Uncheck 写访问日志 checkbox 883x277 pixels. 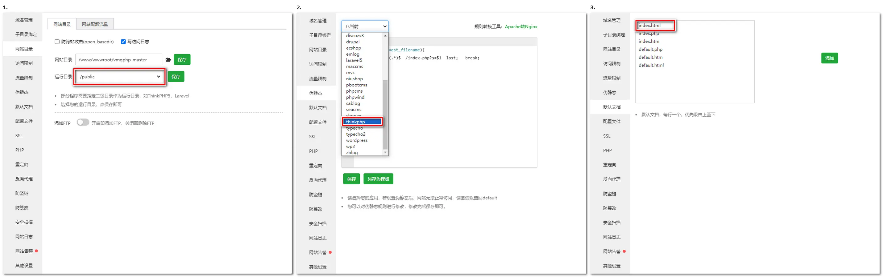point(123,42)
